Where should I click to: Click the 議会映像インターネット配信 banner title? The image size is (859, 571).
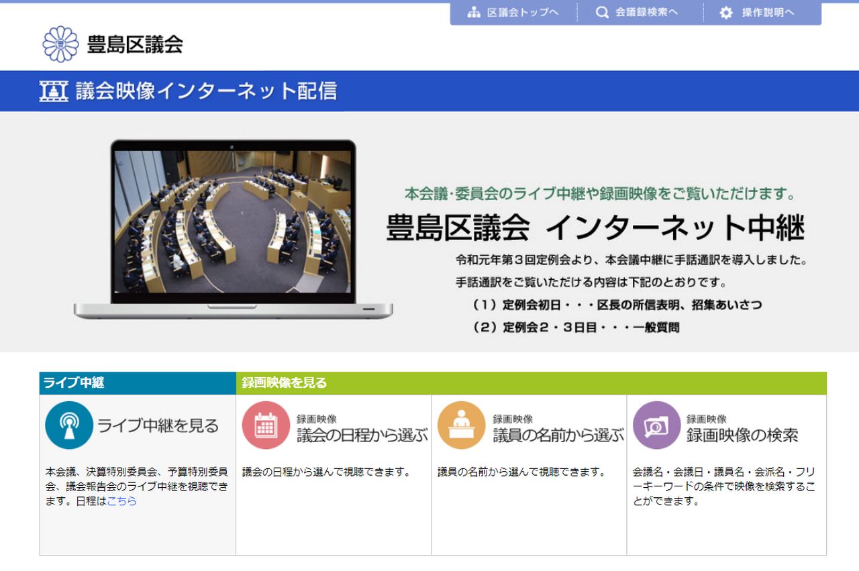206,91
